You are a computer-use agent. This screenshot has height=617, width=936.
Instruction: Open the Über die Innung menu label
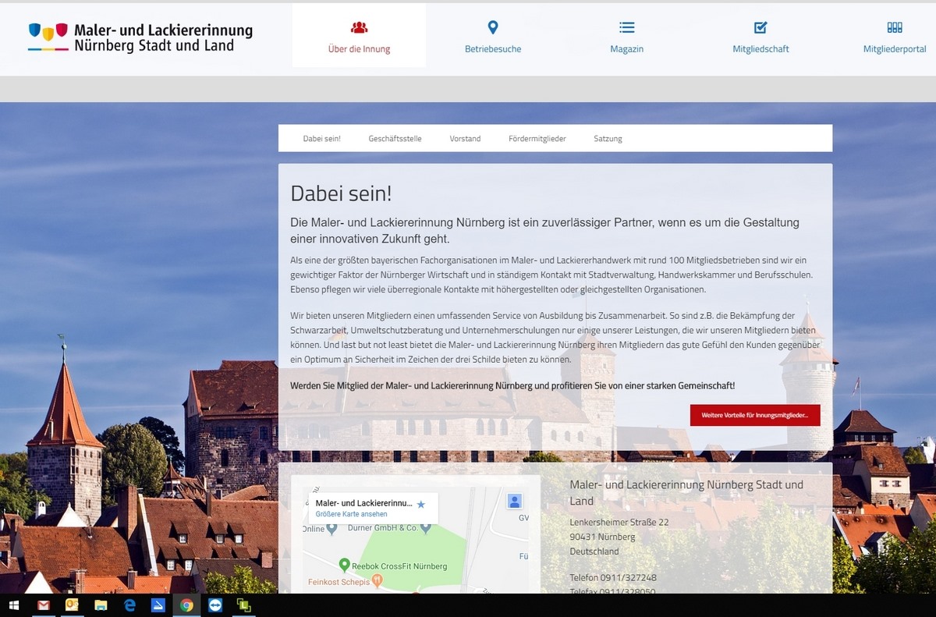[x=359, y=49]
